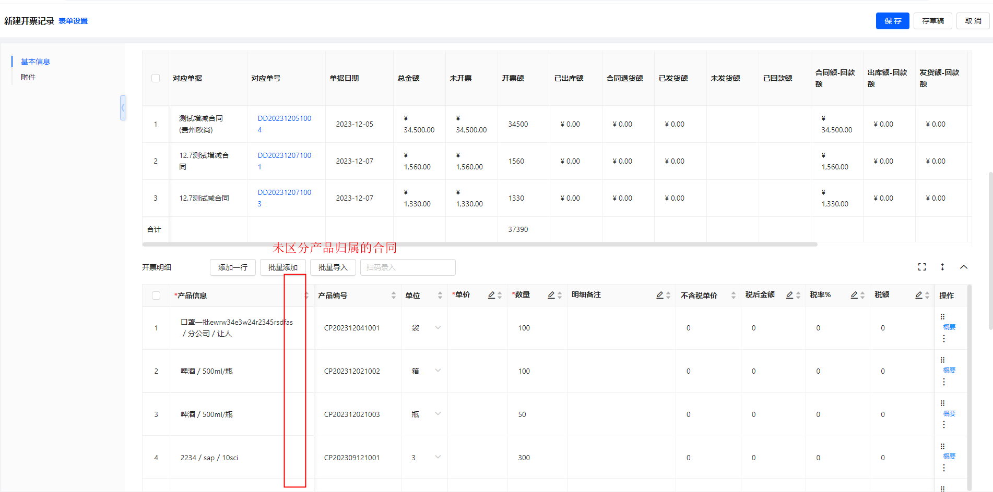Click the row height adjust icon
The image size is (993, 492).
point(942,267)
